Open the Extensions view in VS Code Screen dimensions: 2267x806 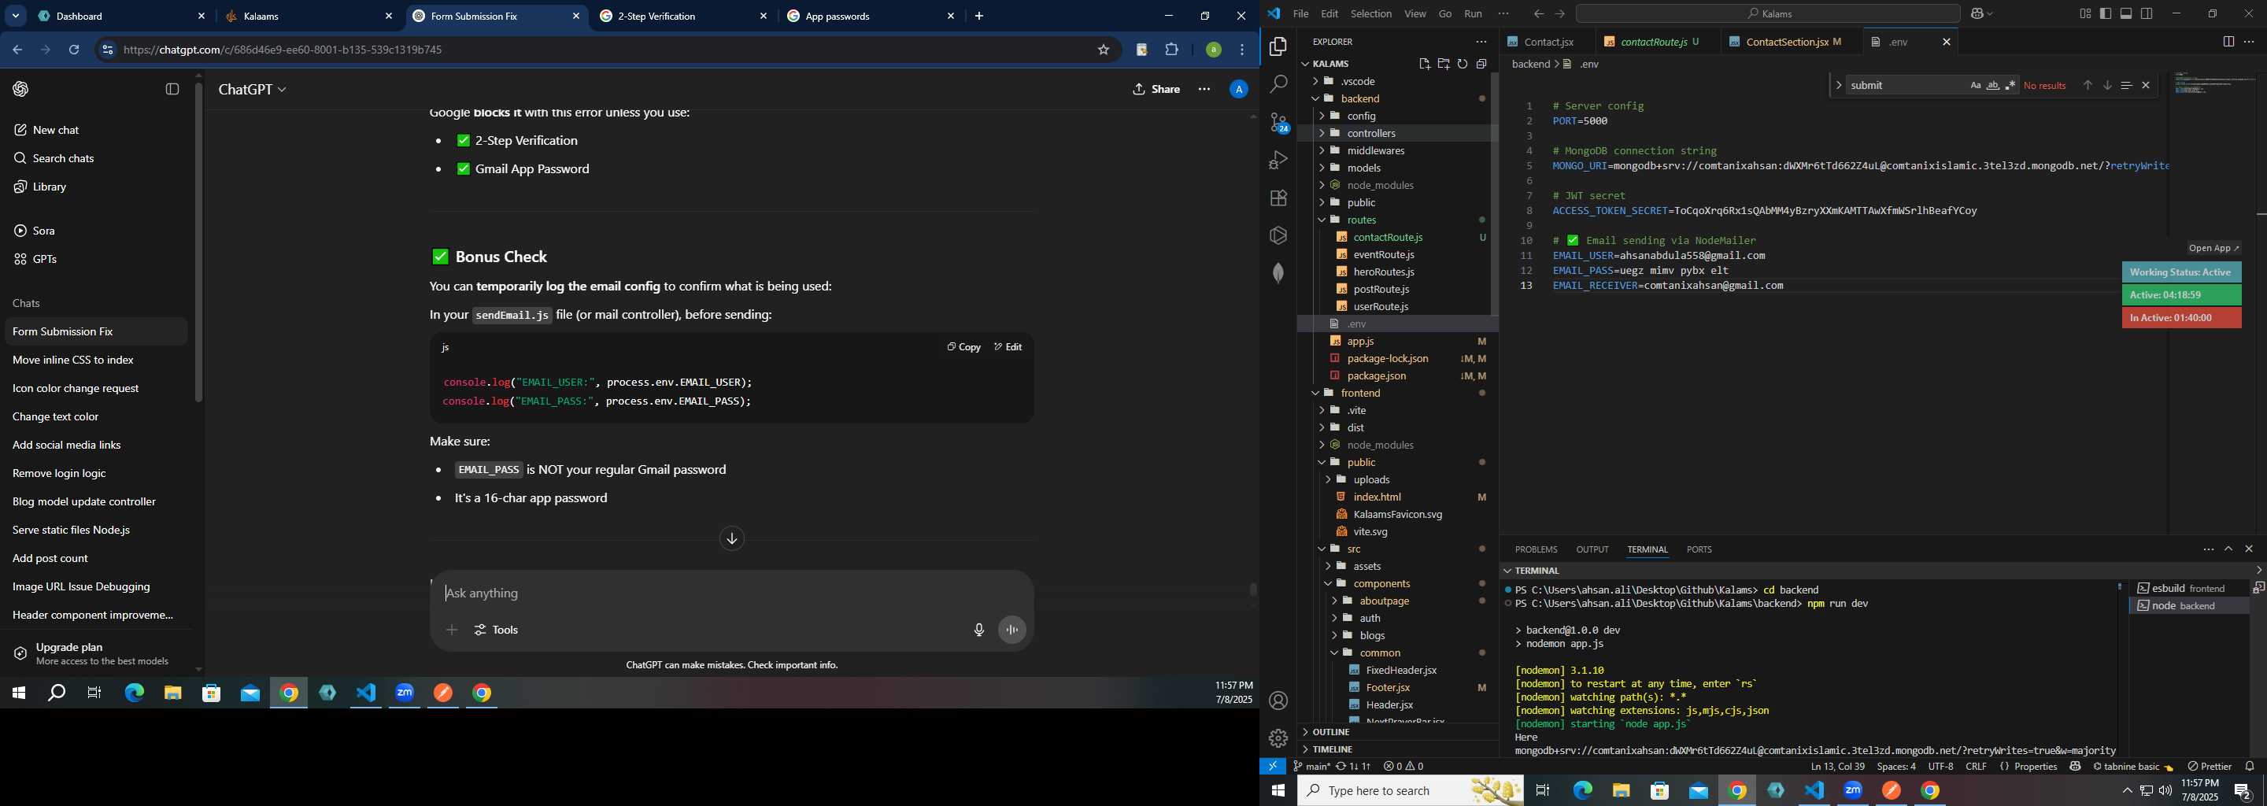[x=1278, y=198]
